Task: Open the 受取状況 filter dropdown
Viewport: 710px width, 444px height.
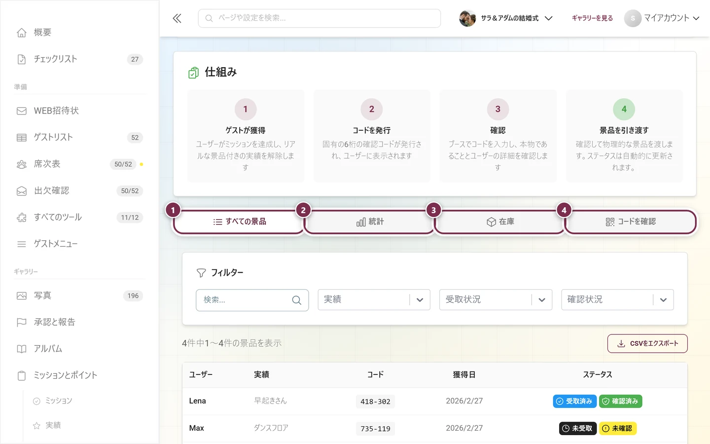Action: (x=496, y=300)
